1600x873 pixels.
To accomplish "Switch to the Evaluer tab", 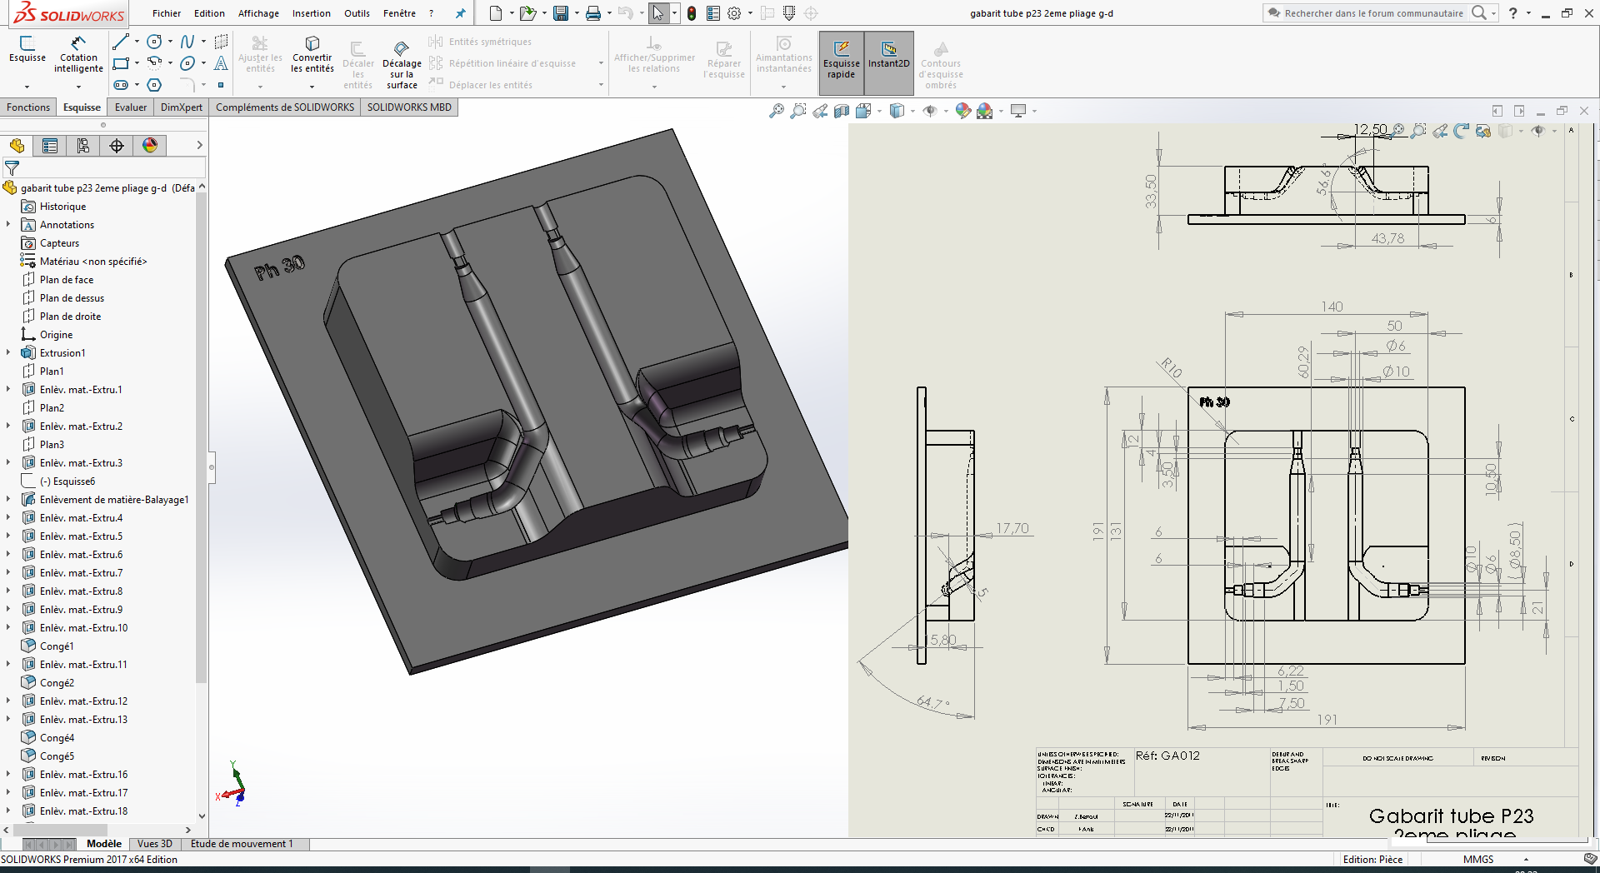I will pos(131,107).
